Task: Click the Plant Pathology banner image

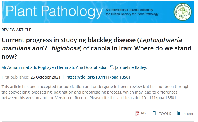Action: pyautogui.click(x=98, y=12)
